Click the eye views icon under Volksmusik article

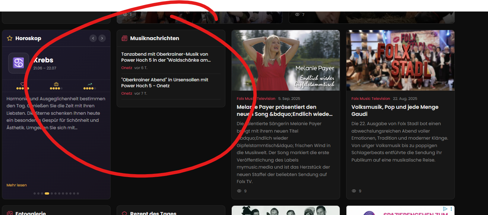click(x=354, y=191)
